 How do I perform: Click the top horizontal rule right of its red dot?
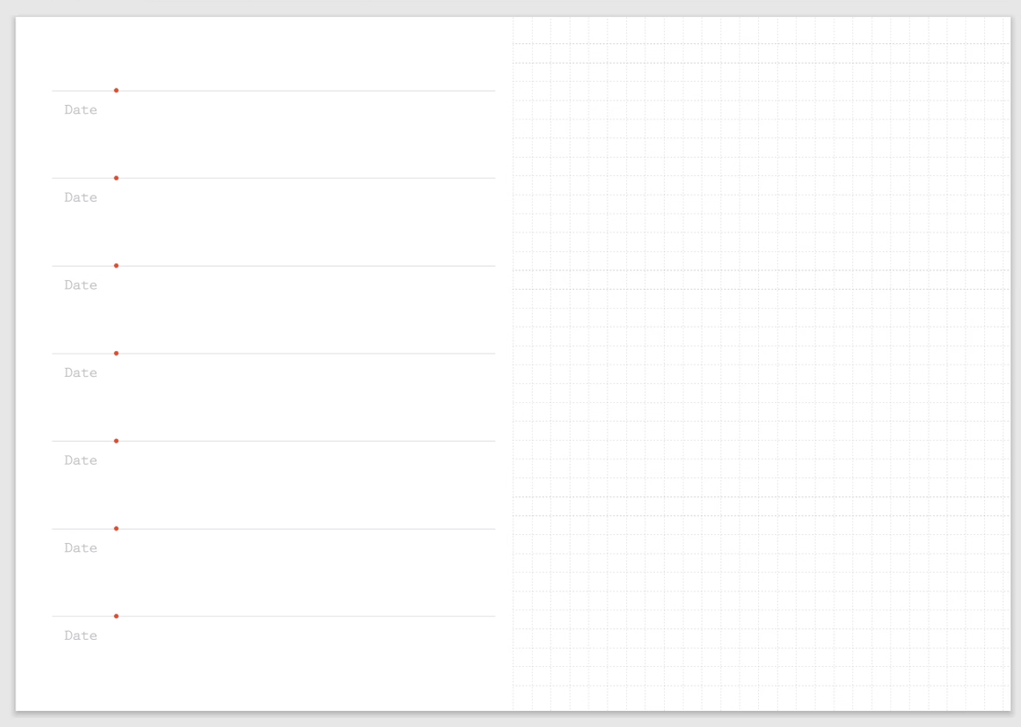point(305,91)
